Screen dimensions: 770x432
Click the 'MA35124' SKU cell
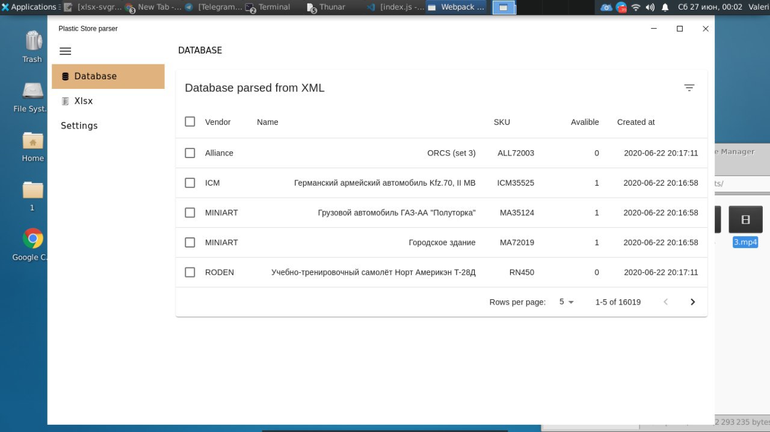point(517,213)
